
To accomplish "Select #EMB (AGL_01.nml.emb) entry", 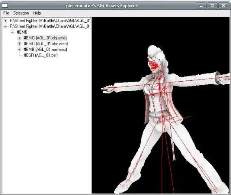I will (x=45, y=50).
